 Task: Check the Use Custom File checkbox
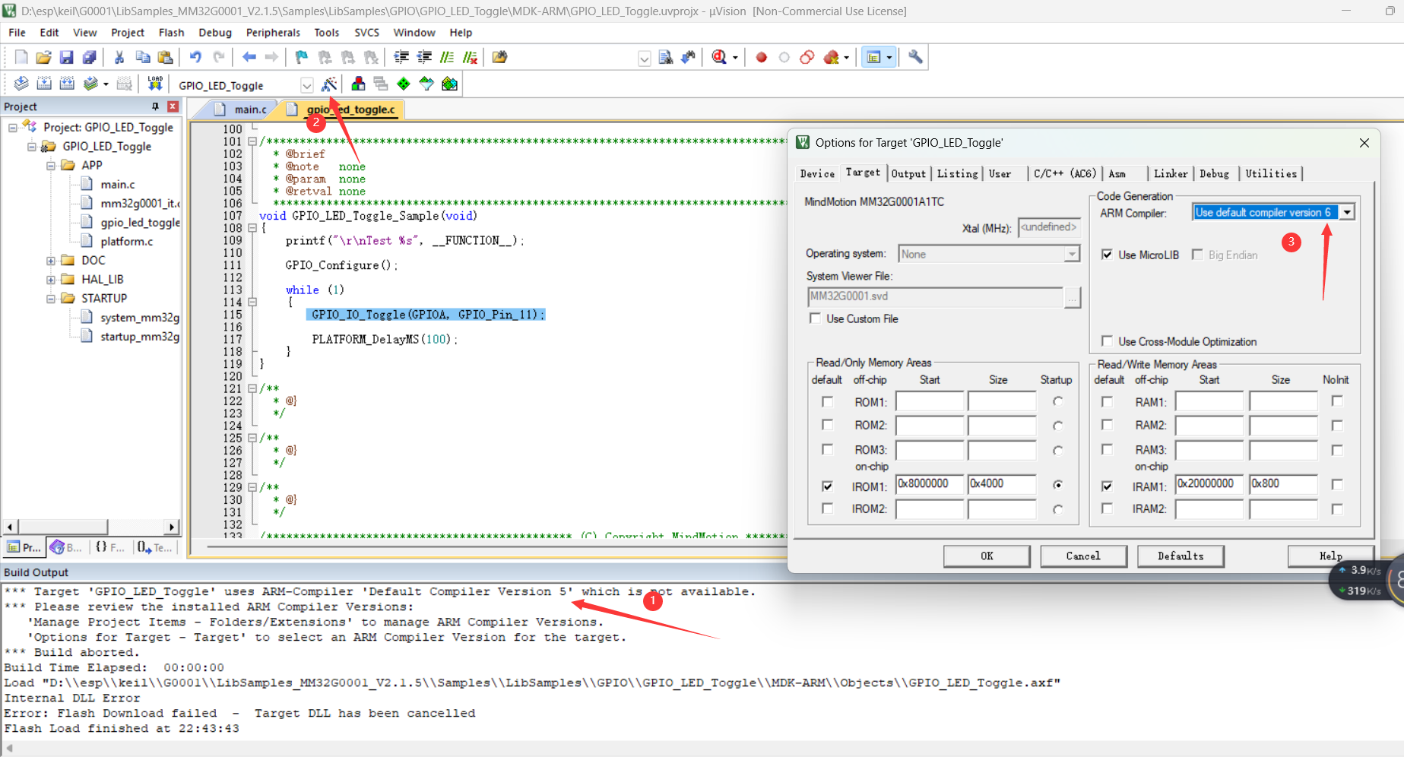[816, 318]
